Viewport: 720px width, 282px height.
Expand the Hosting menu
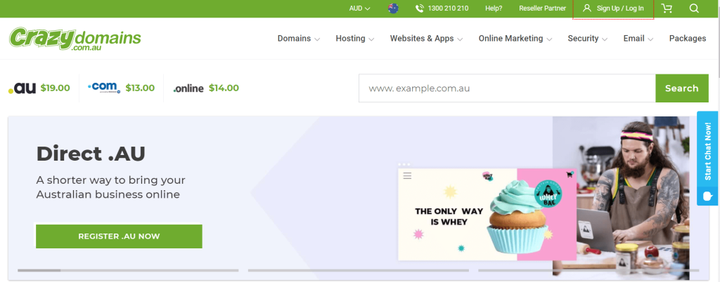tap(354, 39)
